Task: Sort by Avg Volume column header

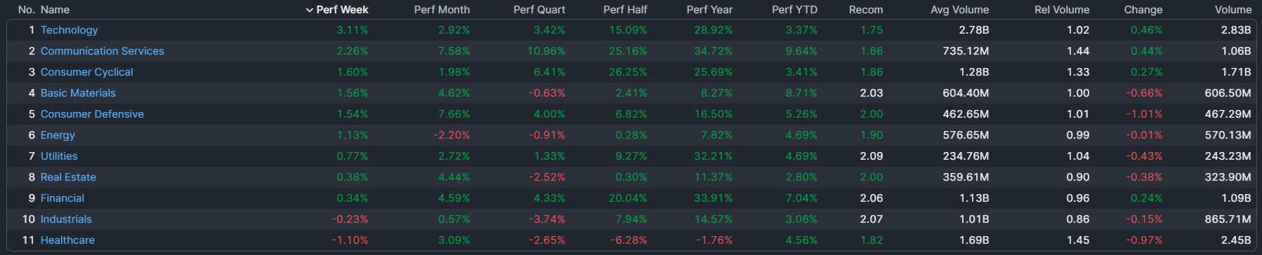Action: pos(959,10)
